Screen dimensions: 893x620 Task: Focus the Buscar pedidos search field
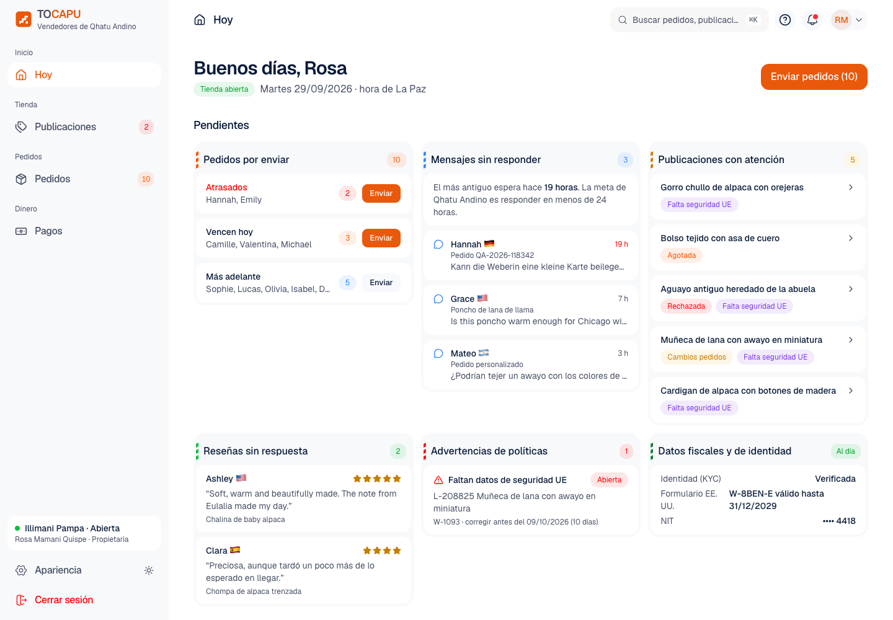tap(689, 20)
